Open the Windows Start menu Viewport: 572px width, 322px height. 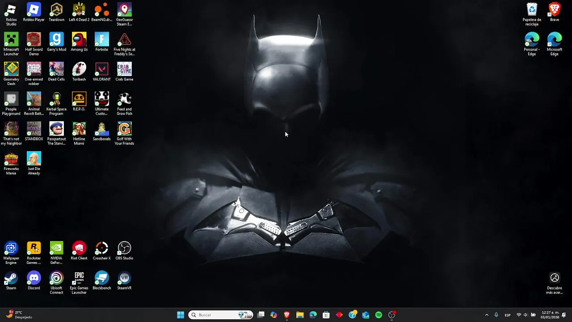(181, 315)
